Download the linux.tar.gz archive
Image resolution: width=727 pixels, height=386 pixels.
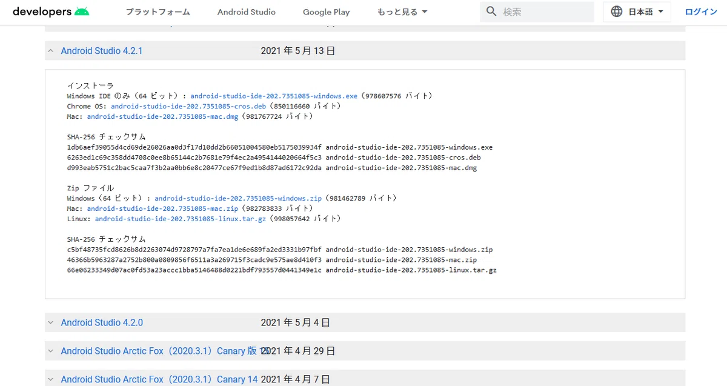(x=181, y=219)
